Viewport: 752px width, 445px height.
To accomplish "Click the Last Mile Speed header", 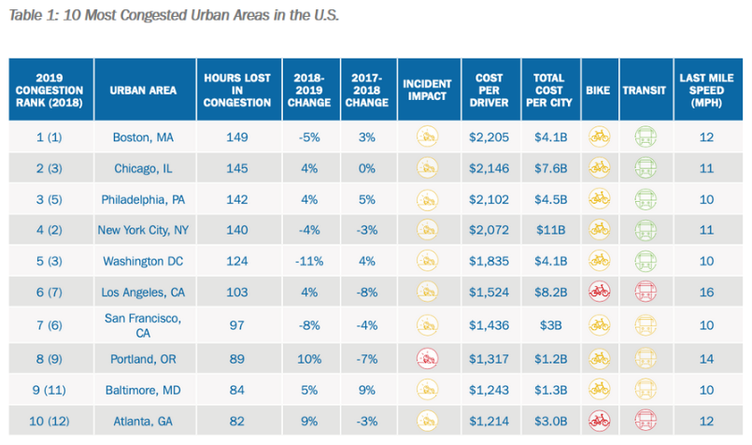I will tap(706, 91).
